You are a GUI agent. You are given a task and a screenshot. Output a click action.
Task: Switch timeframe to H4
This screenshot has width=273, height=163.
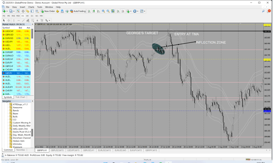[28, 16]
